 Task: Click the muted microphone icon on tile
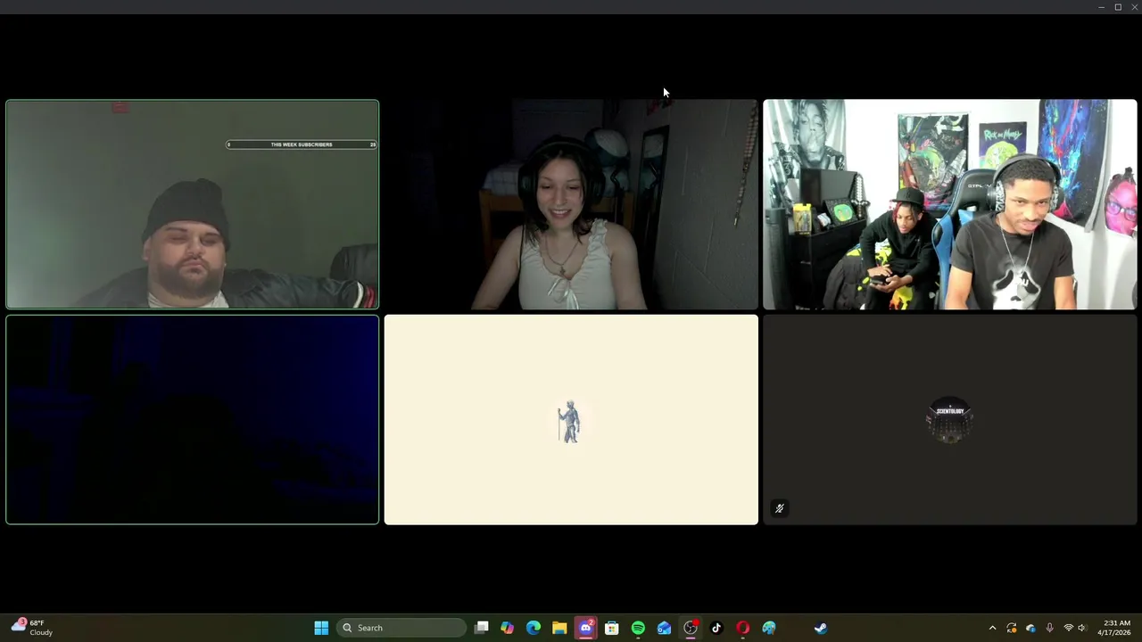pos(779,508)
